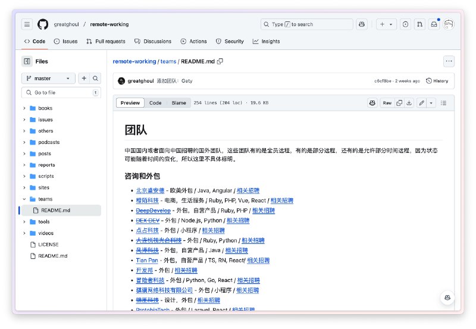Go to the GitHub homepage logo
This screenshot has height=329, width=476.
pos(43,24)
